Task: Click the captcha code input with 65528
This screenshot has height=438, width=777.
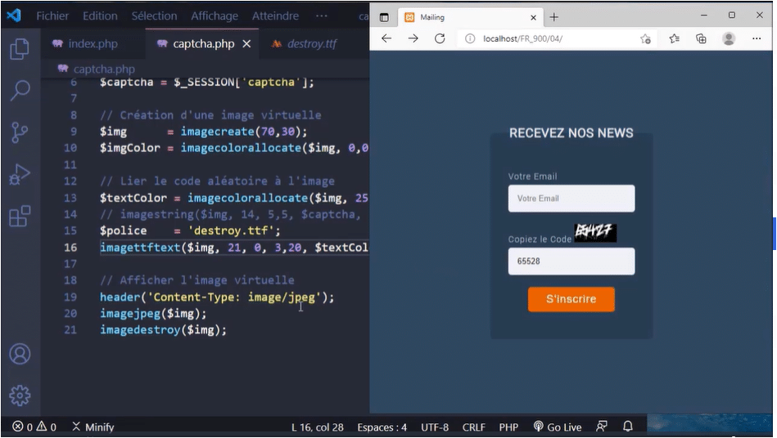Action: [571, 261]
